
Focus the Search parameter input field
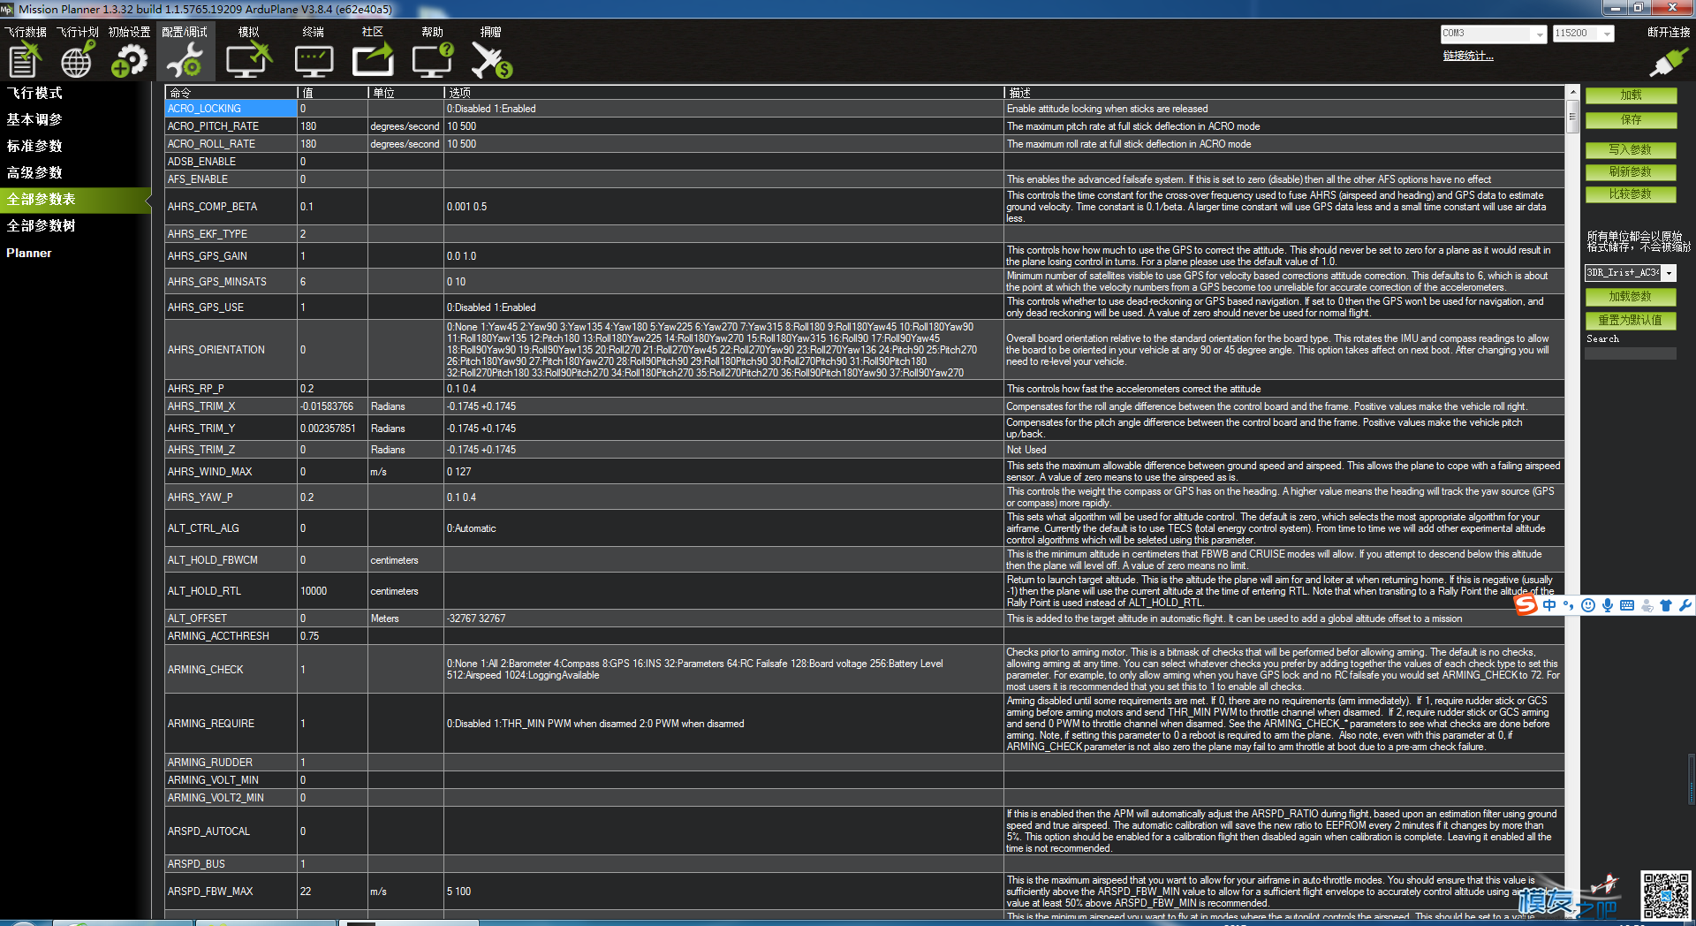[x=1631, y=353]
